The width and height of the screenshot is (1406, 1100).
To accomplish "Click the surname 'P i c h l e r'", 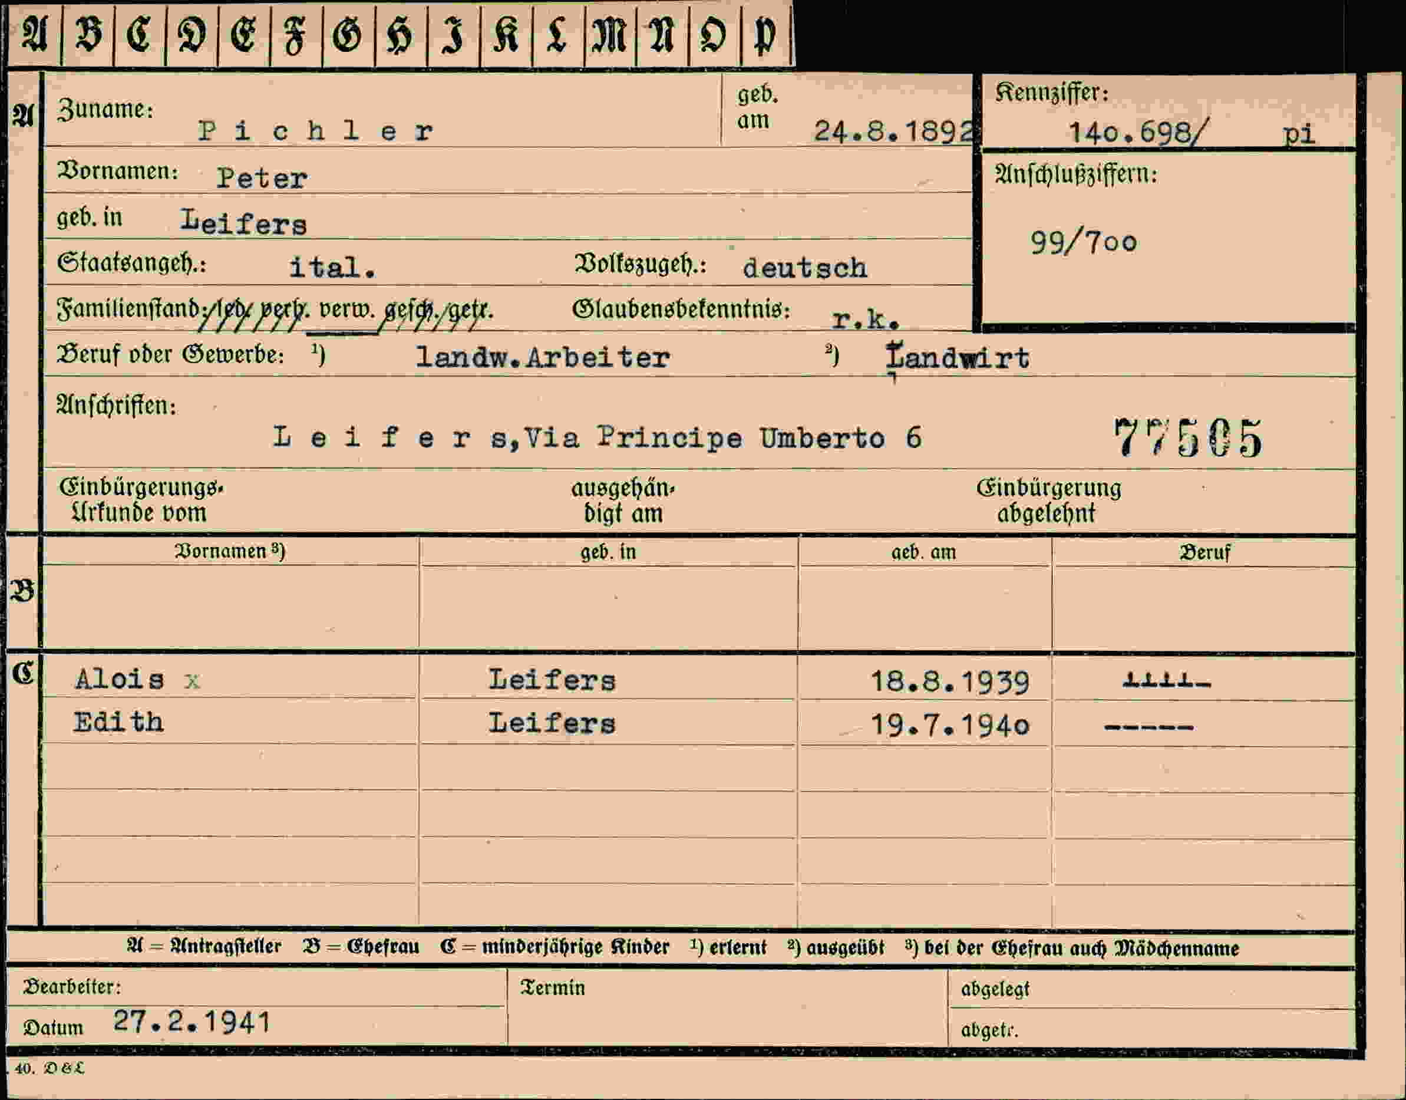I will [x=315, y=131].
